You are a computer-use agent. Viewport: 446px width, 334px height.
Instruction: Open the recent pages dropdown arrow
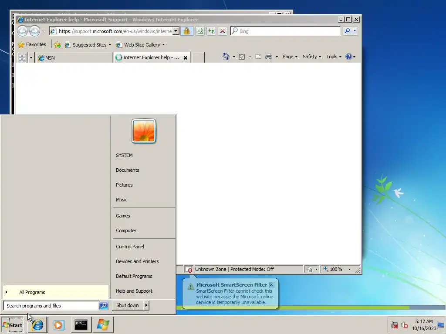(x=44, y=31)
